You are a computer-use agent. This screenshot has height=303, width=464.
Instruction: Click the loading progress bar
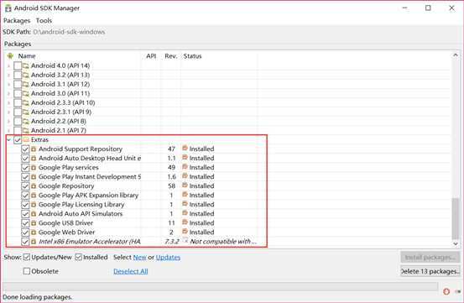pos(221,286)
